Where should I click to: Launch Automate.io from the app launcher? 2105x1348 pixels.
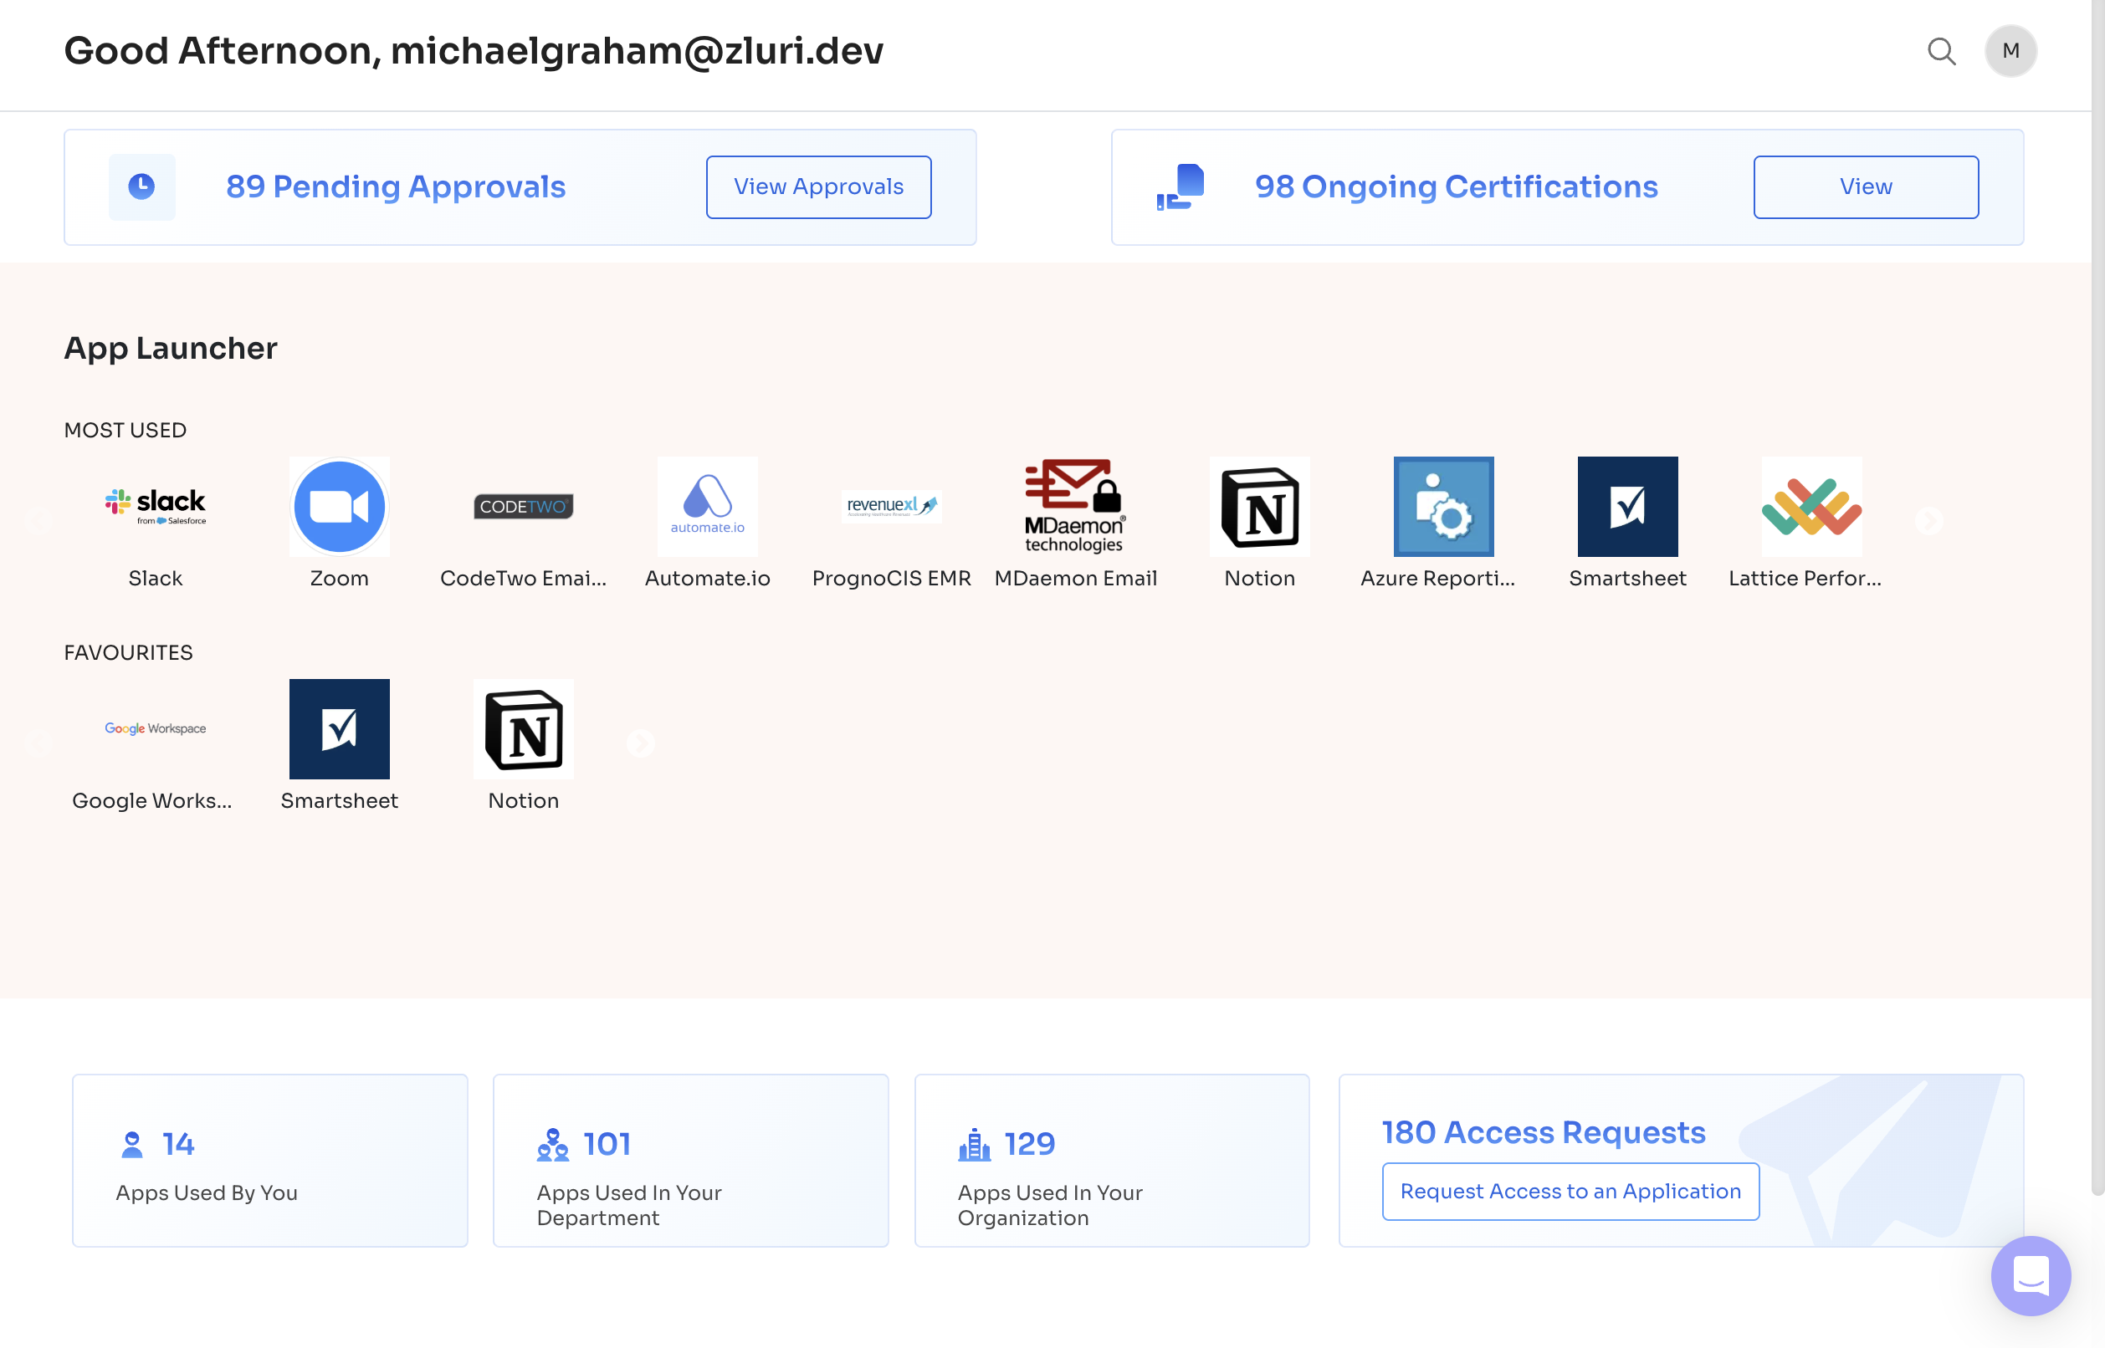point(708,507)
